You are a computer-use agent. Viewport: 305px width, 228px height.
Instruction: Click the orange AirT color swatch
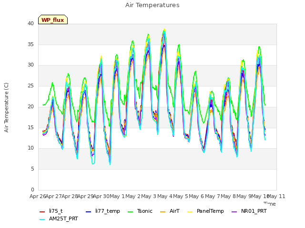[163, 212]
